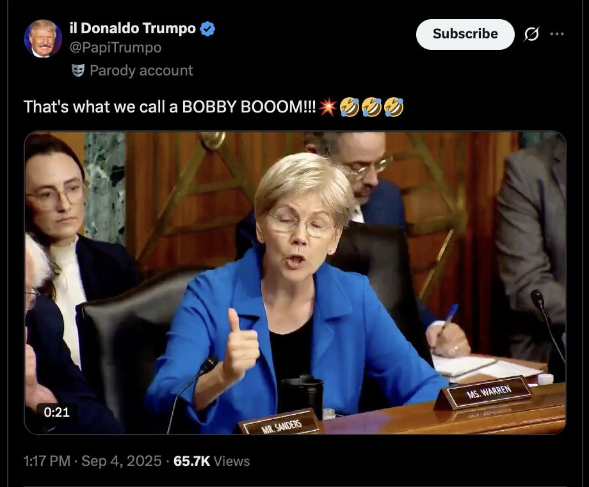Screen dimensions: 589x487
Task: Open the three-dot More options menu
Action: click(x=557, y=34)
